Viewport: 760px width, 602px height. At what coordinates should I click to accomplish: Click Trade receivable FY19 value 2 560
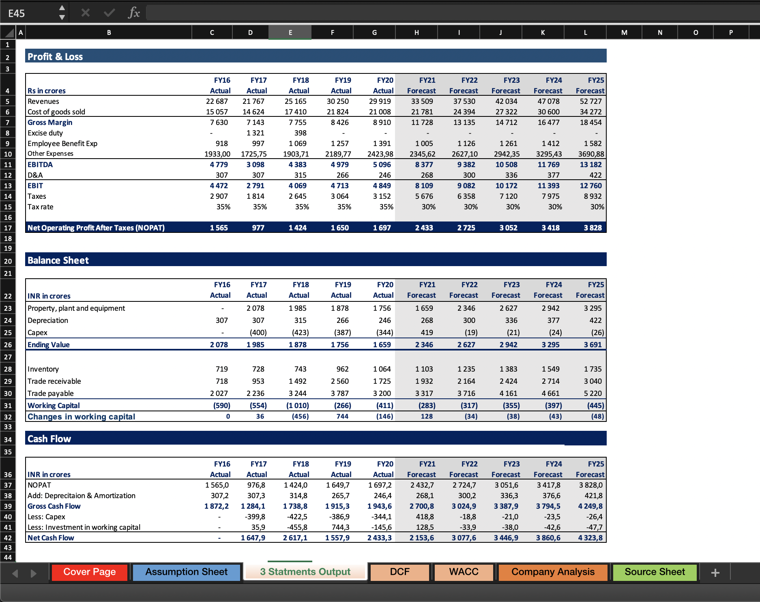340,381
